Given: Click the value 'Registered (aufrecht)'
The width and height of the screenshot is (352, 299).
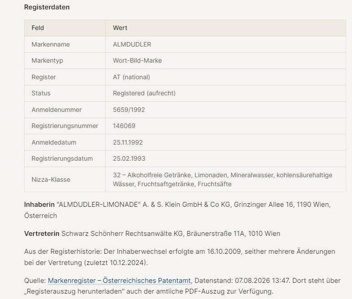Looking at the screenshot, I should pyautogui.click(x=144, y=93).
